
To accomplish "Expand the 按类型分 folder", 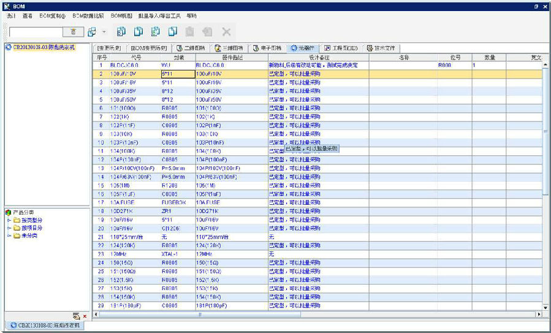I will (x=9, y=220).
